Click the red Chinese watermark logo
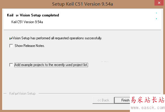This screenshot has height=112, width=165. 147,100
